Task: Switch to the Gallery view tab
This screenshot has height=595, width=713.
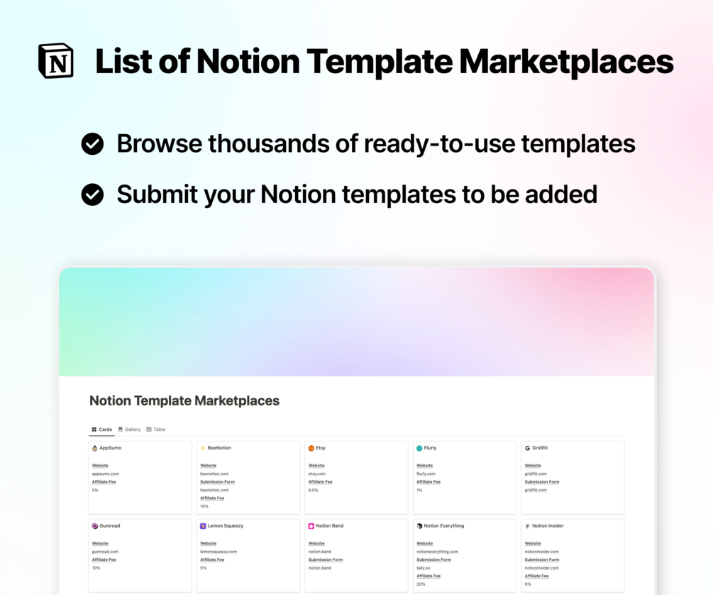Action: pyautogui.click(x=130, y=430)
